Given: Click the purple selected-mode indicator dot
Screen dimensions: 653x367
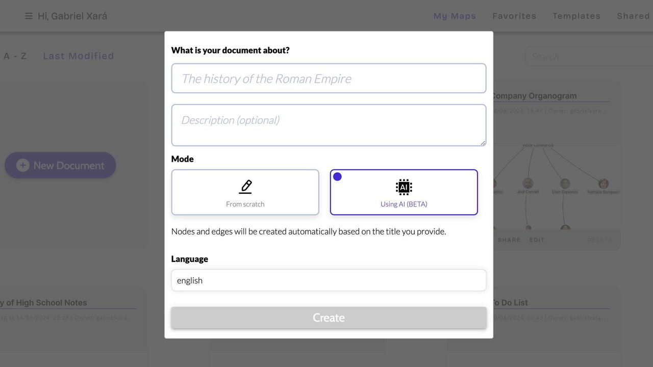Looking at the screenshot, I should click(x=337, y=177).
